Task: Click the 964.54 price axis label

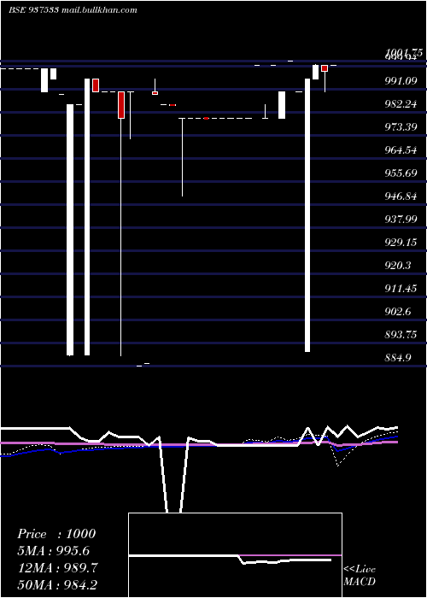Action: coord(401,150)
